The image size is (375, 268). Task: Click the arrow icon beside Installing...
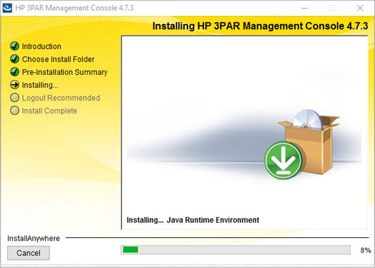pos(15,85)
